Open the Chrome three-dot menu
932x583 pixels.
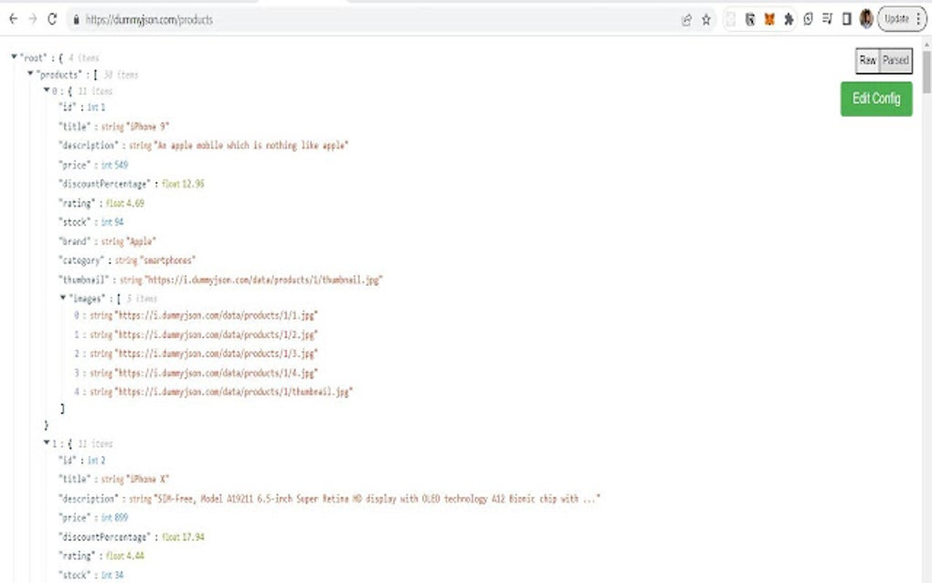tap(918, 19)
